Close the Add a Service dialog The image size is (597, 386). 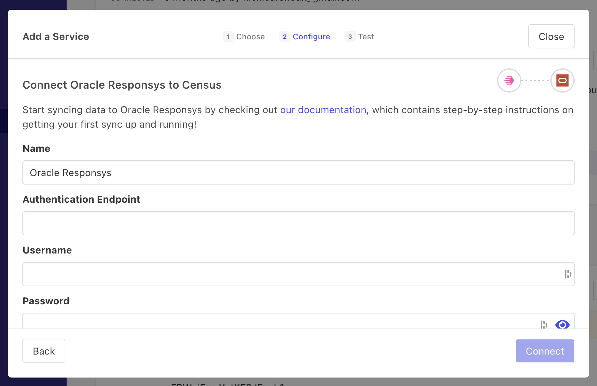click(551, 36)
